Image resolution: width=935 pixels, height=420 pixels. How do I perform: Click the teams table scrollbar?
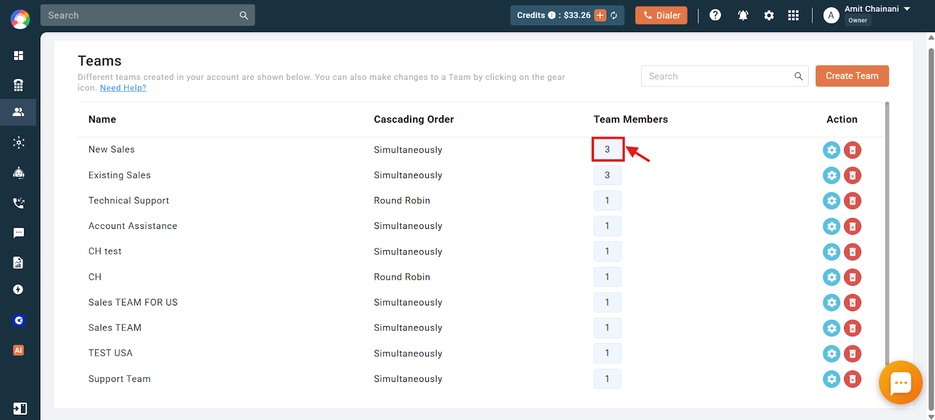coord(887,234)
